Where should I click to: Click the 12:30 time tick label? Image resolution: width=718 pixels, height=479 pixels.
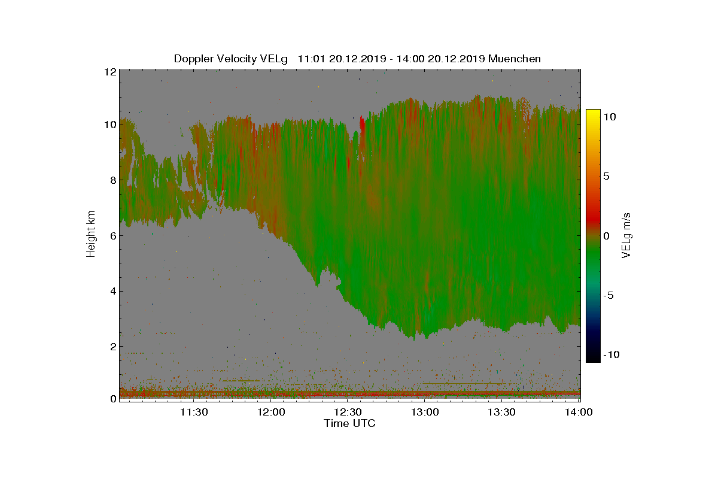coord(348,412)
